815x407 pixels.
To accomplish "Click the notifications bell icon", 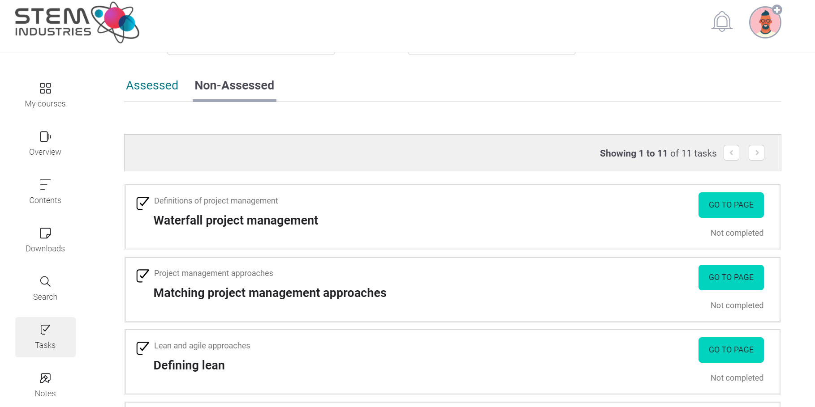I will point(722,21).
